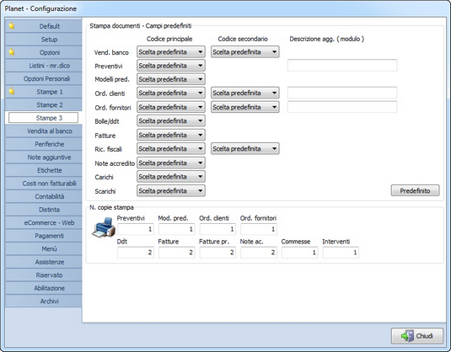The height and width of the screenshot is (352, 451).
Task: Click the star icon beside Stampe 1
Action: click(12, 92)
